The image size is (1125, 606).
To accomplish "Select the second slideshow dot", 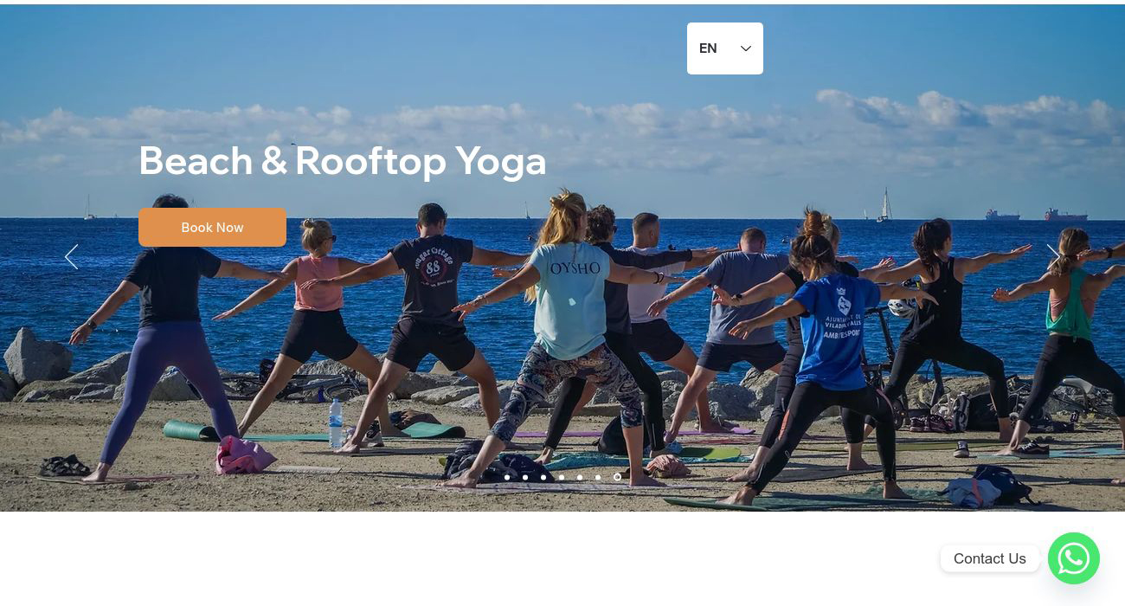I will (x=525, y=477).
